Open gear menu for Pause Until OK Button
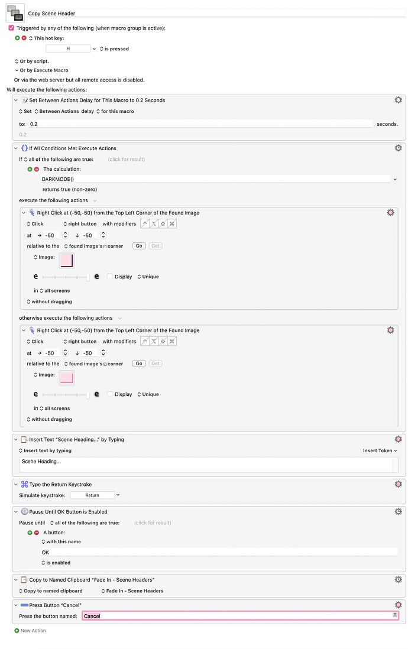This screenshot has width=408, height=649. [398, 512]
